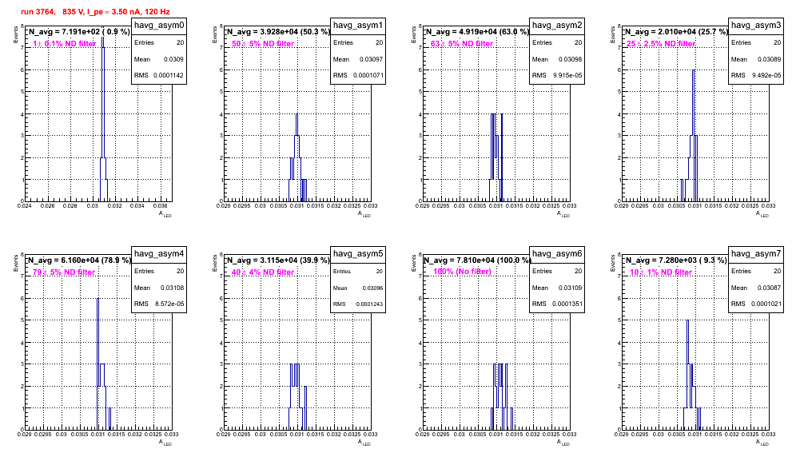Click the havg_asym7 stats box title
The width and height of the screenshot is (796, 457).
[756, 254]
